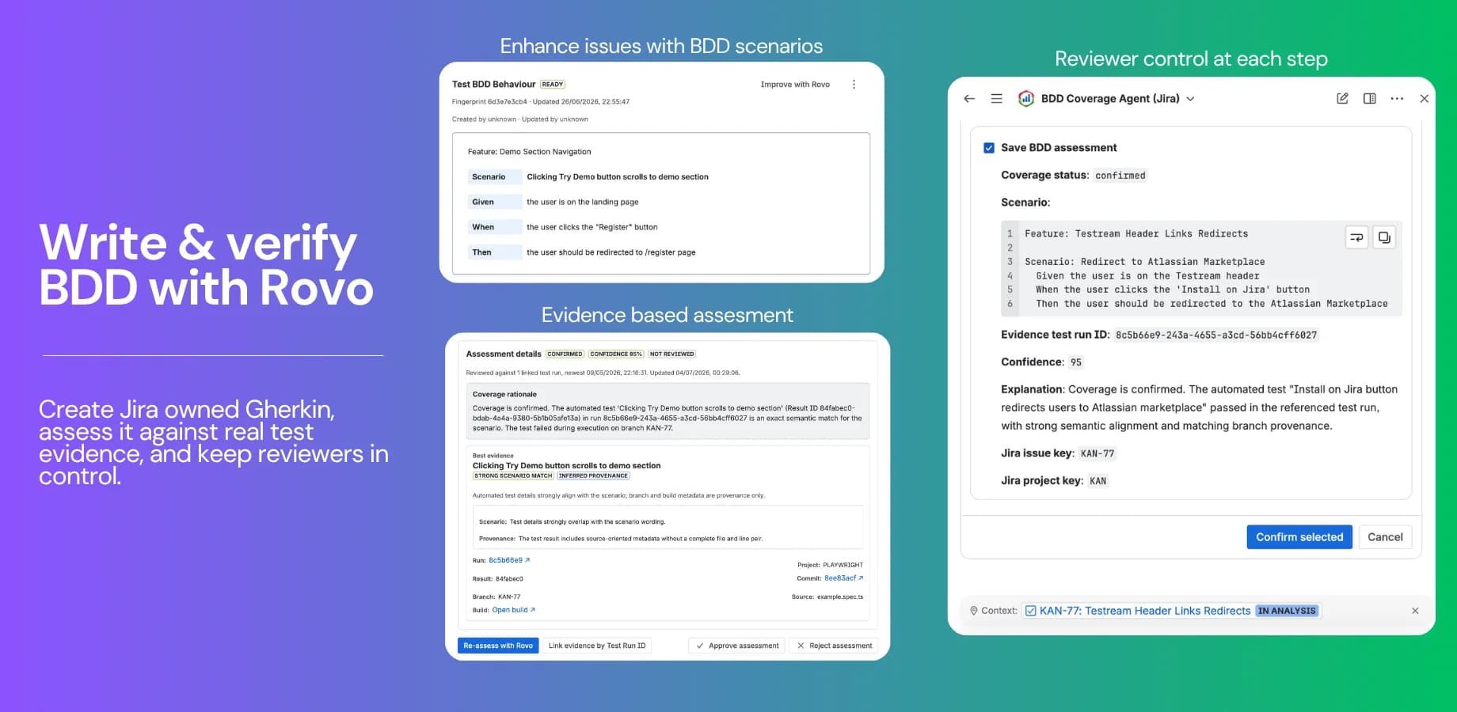Approve the assessment
Screen dimensions: 1457x712
pos(736,646)
